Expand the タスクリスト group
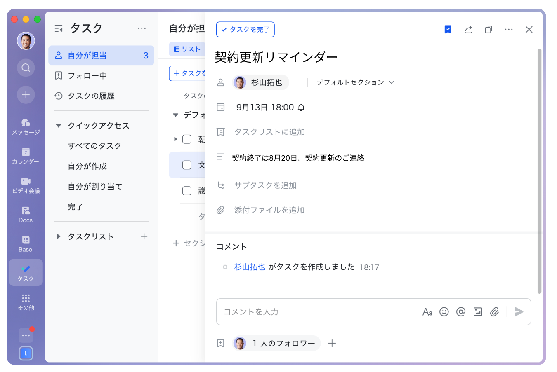This screenshot has height=372, width=557. click(59, 236)
